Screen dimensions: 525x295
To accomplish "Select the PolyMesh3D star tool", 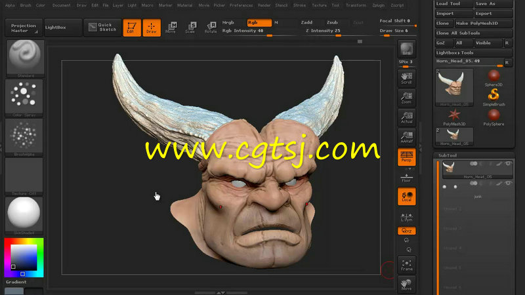I will point(454,117).
